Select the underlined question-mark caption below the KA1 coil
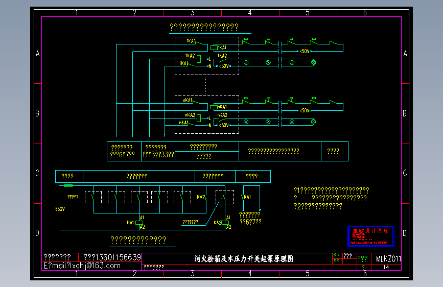The width and height of the screenshot is (443, 287). click(x=138, y=240)
